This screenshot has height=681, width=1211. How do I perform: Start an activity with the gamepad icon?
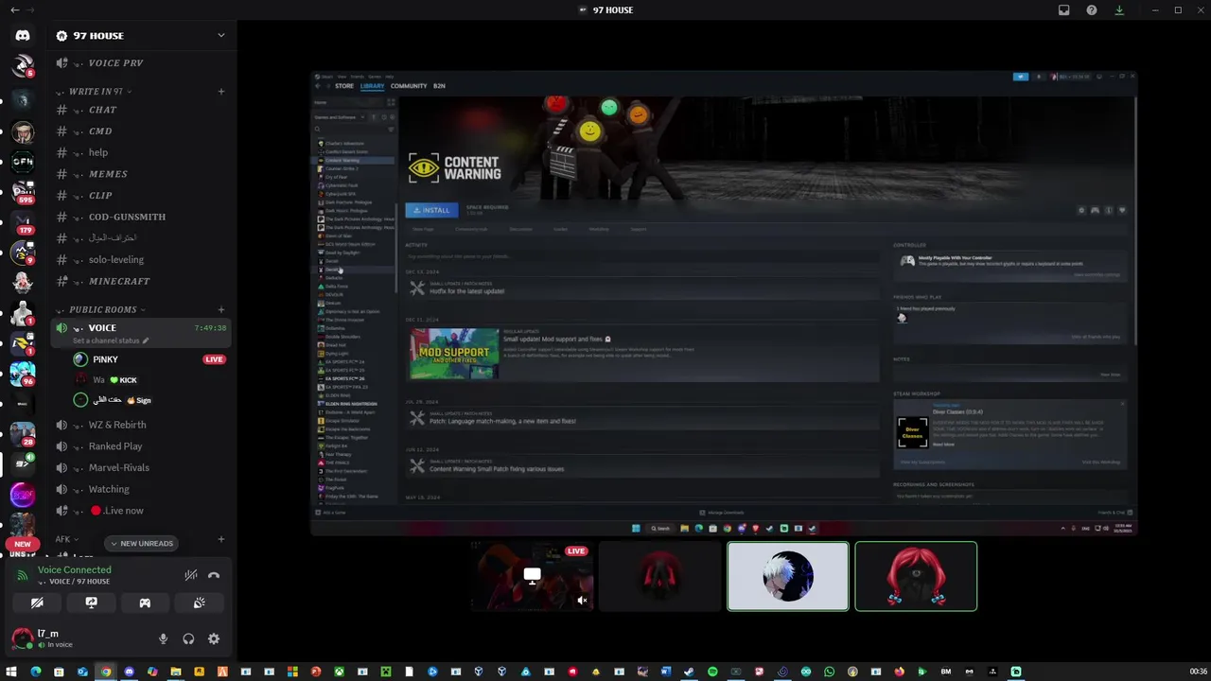(145, 602)
